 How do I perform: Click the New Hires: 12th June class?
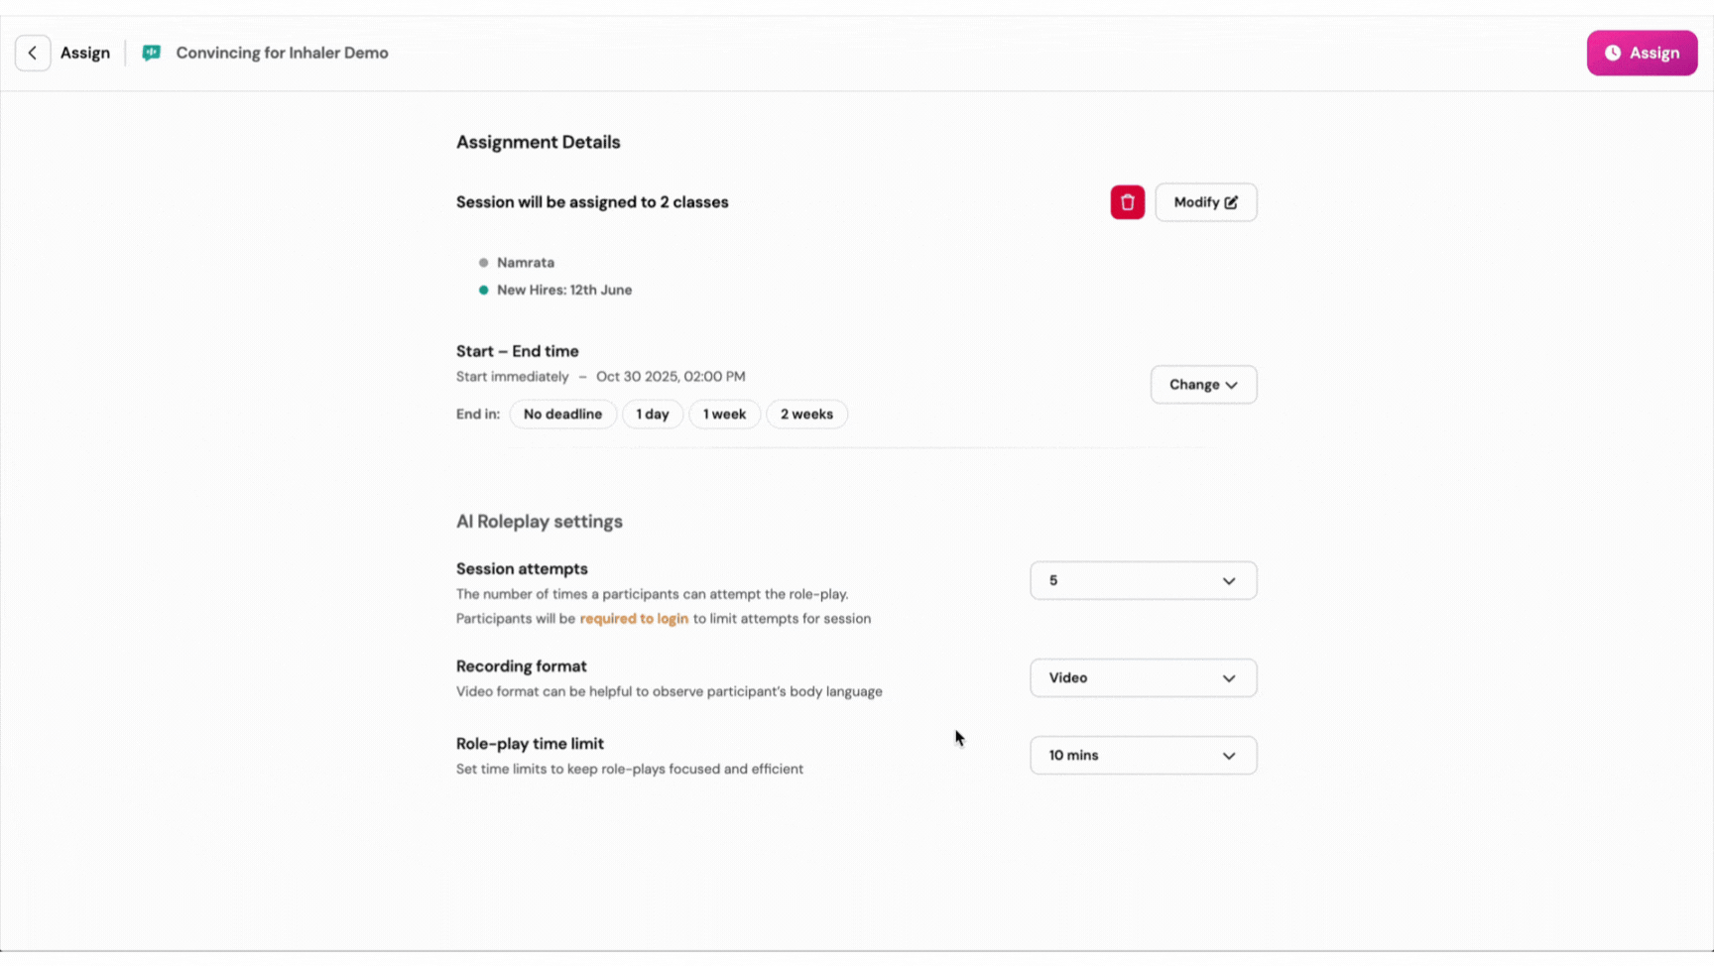(564, 291)
